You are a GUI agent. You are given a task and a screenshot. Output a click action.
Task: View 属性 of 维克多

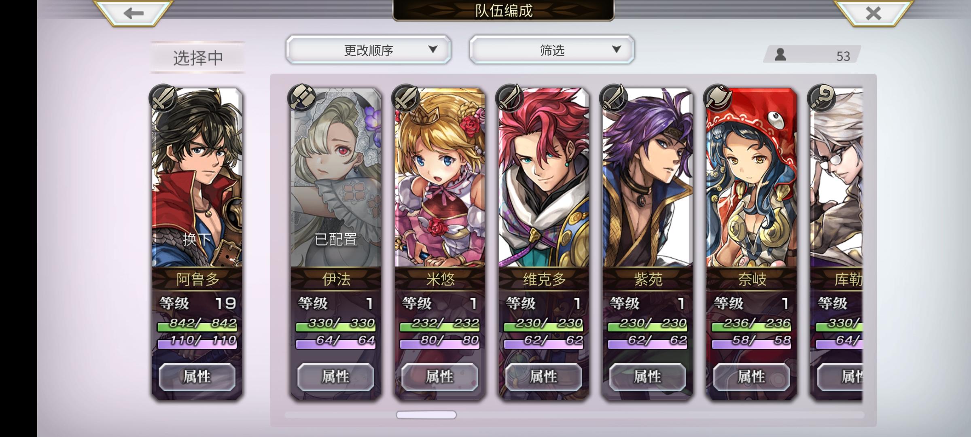[544, 377]
